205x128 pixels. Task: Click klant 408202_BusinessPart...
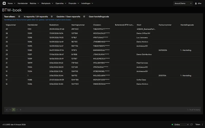[x=146, y=29]
